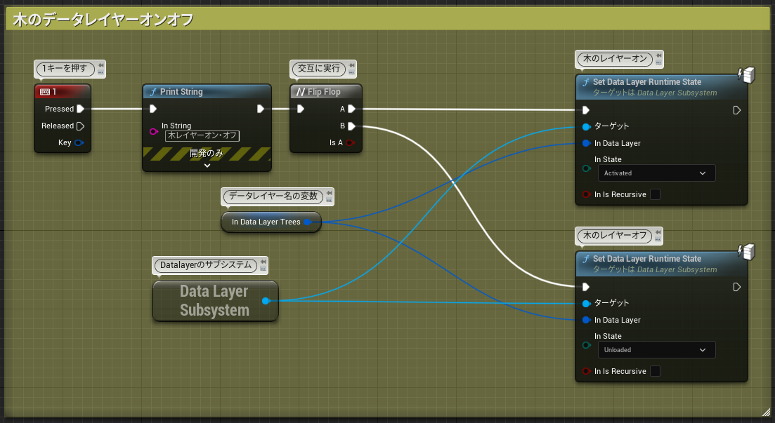Screen dimensions: 775x423
Task: Toggle In Is Recursive on the Unloaded node
Action: pyautogui.click(x=655, y=371)
